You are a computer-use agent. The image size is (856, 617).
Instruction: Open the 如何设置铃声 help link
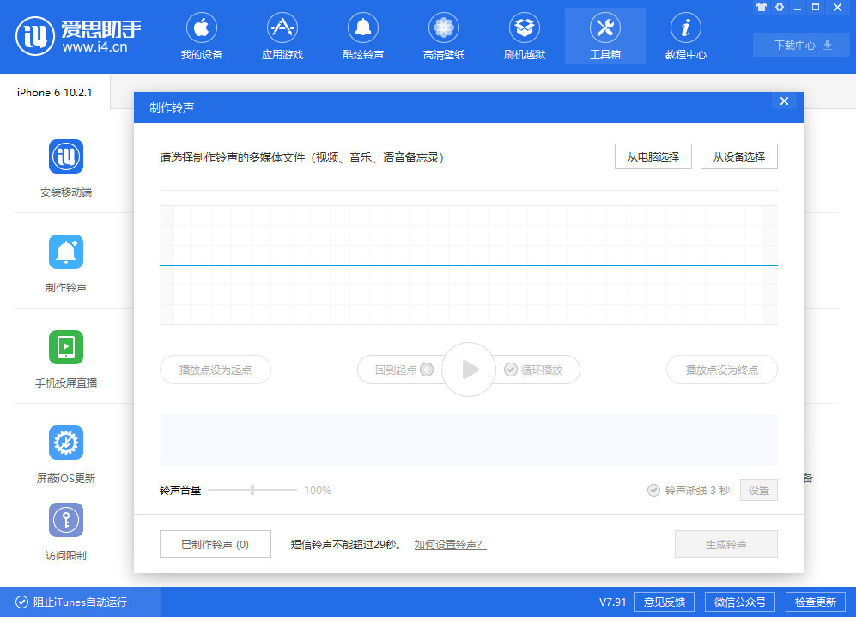tap(449, 544)
